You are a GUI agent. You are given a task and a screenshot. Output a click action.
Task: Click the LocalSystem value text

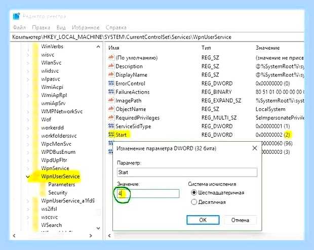(270, 109)
